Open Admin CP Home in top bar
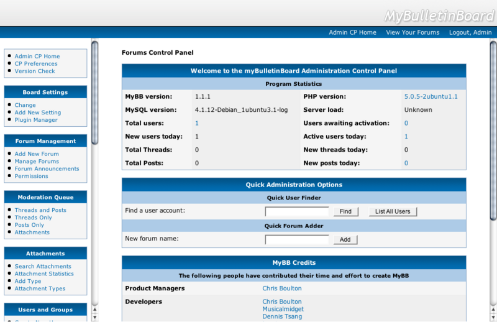 click(352, 32)
